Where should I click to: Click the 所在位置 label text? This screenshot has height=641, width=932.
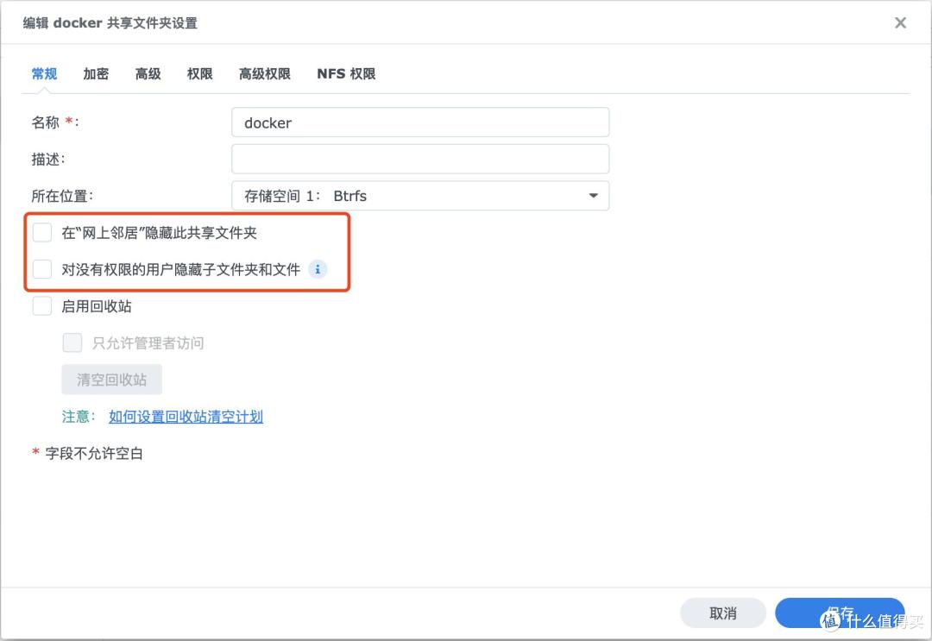62,196
